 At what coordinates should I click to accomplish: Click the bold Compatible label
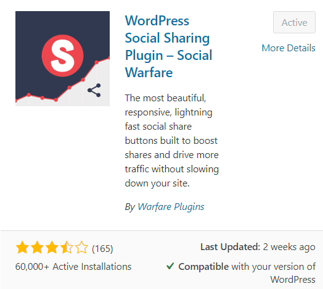click(x=203, y=267)
